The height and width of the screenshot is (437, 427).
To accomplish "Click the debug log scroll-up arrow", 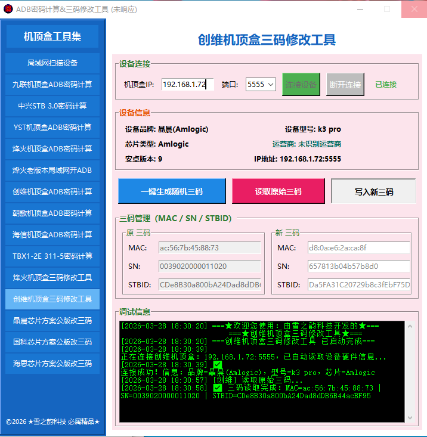I will click(410, 326).
